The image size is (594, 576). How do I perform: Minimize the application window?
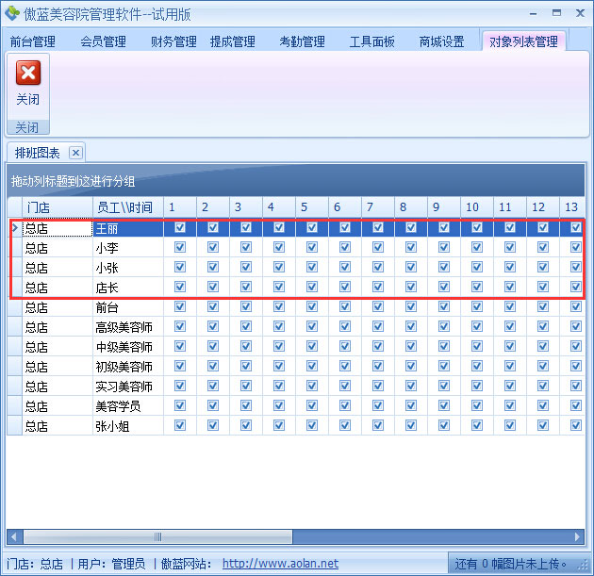pos(535,12)
